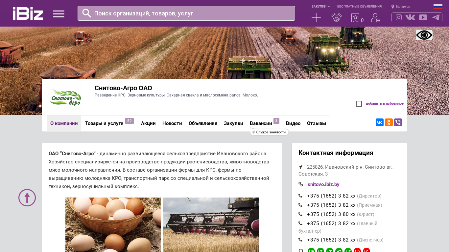The image size is (449, 252).
Task: Visit the snitovo.ibiz.by website link
Action: pos(323,184)
